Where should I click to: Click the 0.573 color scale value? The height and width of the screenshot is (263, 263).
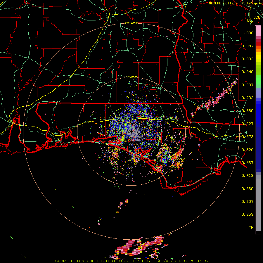tap(248, 137)
